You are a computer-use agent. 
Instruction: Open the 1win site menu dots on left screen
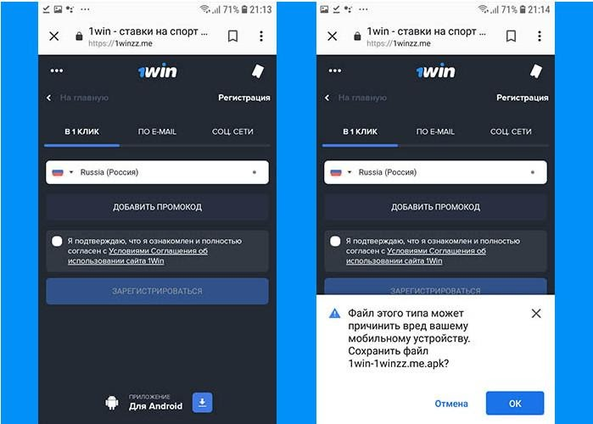pyautogui.click(x=57, y=70)
